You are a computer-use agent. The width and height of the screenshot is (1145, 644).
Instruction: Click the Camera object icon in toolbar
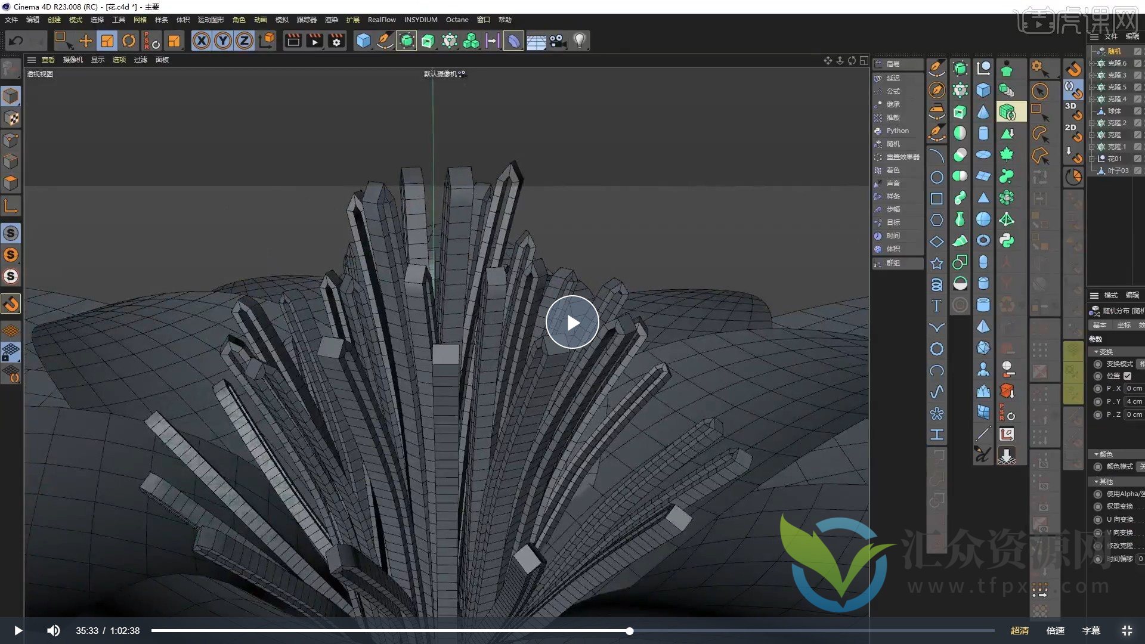pos(558,41)
